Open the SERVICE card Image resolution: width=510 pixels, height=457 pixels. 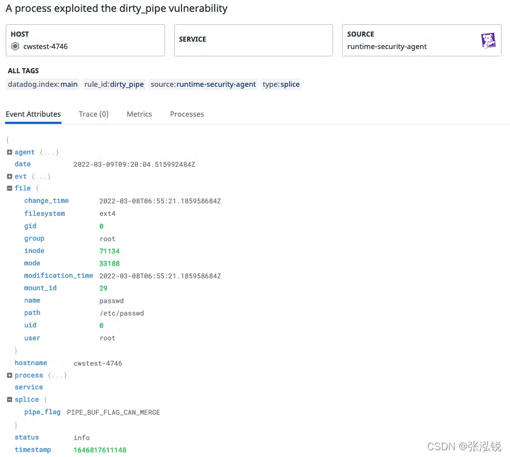pos(254,41)
